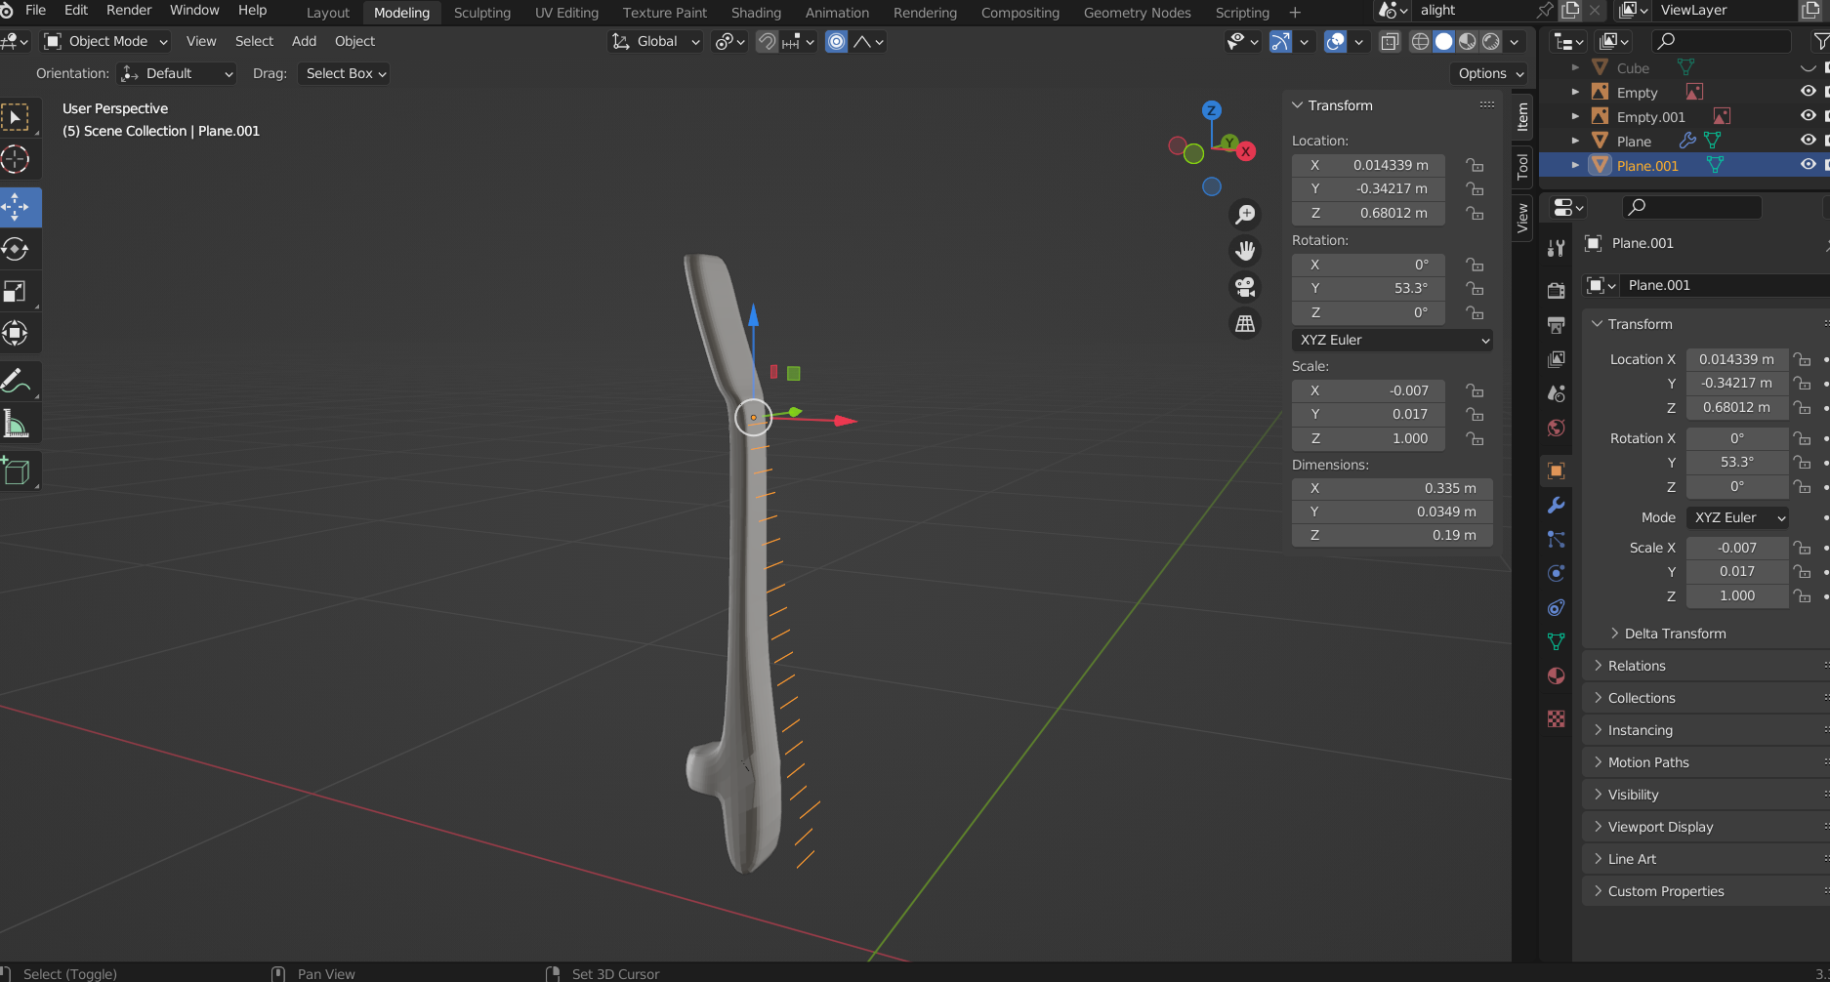Choose the Add Cube tool
Screen dimensions: 1830x982
point(16,471)
